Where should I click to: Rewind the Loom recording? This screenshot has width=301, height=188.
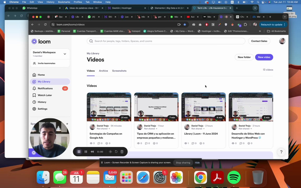[92, 151]
